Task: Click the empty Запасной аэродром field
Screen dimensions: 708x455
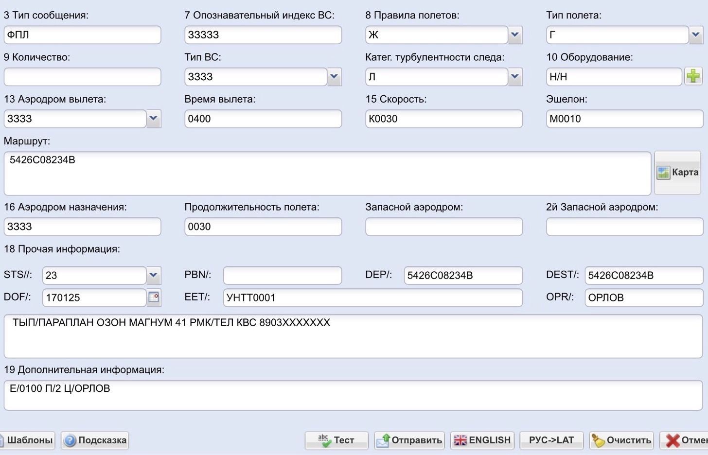Action: [x=443, y=227]
